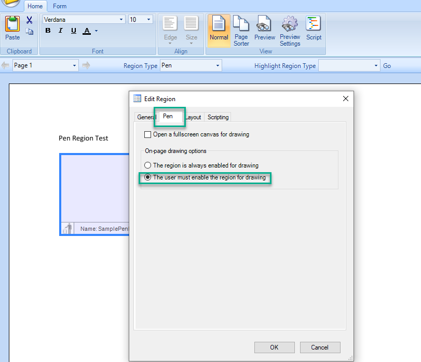The image size is (421, 362).
Task: Open the Size align menu
Action: click(x=191, y=30)
